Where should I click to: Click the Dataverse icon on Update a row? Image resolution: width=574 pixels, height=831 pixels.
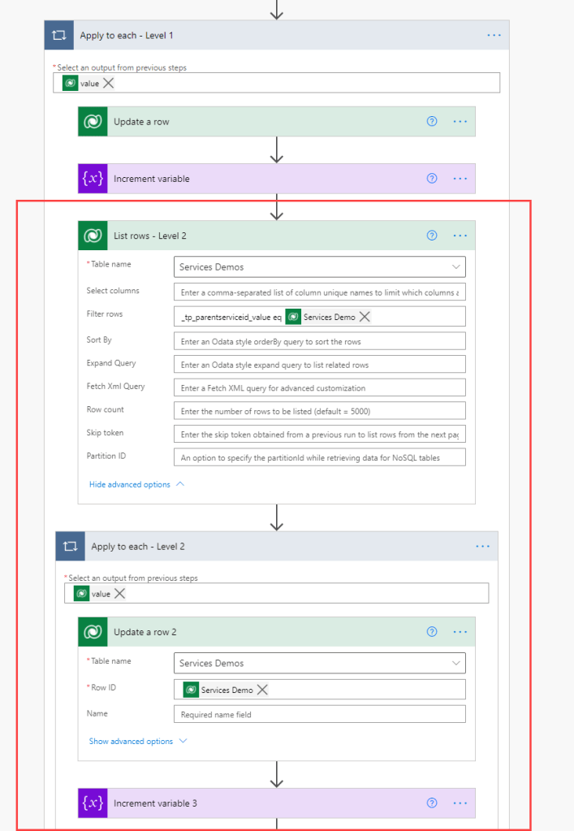[x=93, y=122]
